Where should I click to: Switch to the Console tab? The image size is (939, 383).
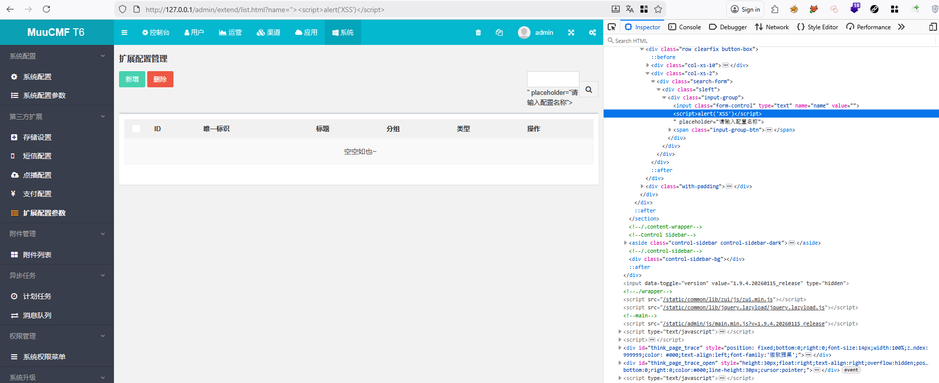(x=685, y=27)
